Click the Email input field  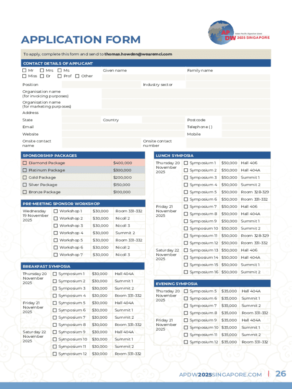click(123, 127)
